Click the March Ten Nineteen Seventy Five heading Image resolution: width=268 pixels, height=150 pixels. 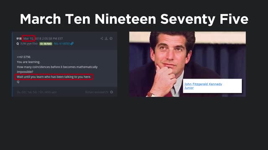[x=134, y=19]
